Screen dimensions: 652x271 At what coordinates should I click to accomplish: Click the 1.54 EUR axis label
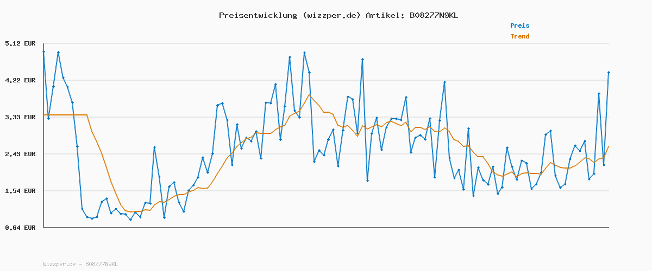pos(20,191)
